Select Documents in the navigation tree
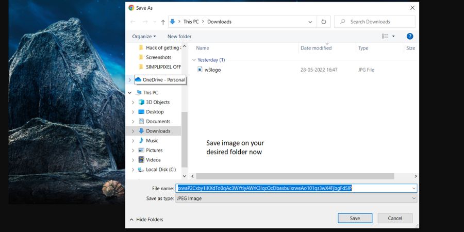 pyautogui.click(x=158, y=121)
